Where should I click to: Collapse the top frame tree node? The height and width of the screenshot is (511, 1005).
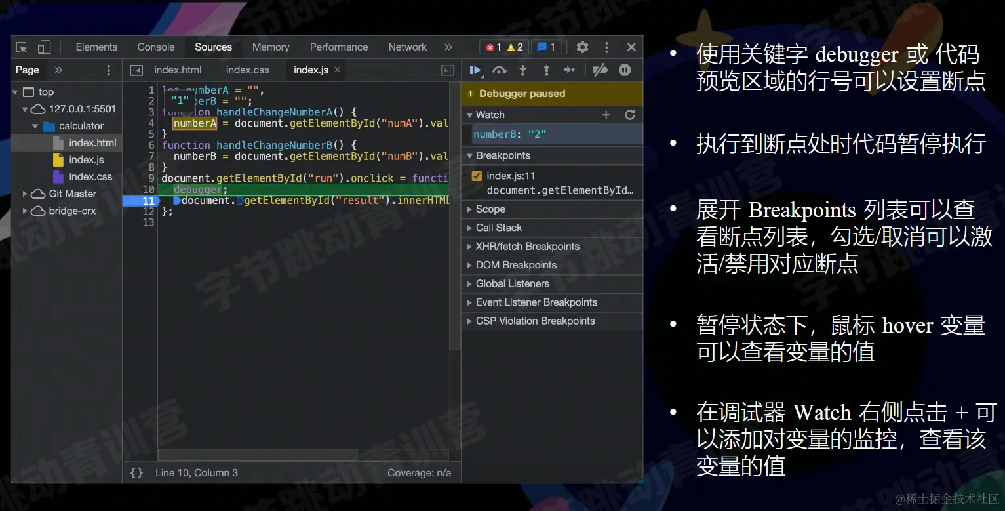16,92
